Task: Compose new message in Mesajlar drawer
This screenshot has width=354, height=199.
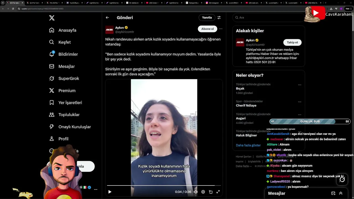Action: [333, 193]
